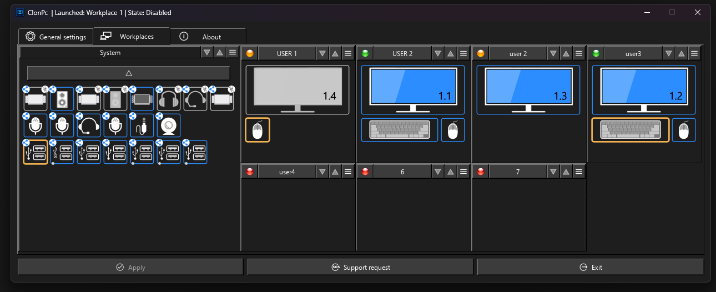
Task: Click the ClonPc app icon in title bar
Action: point(20,12)
